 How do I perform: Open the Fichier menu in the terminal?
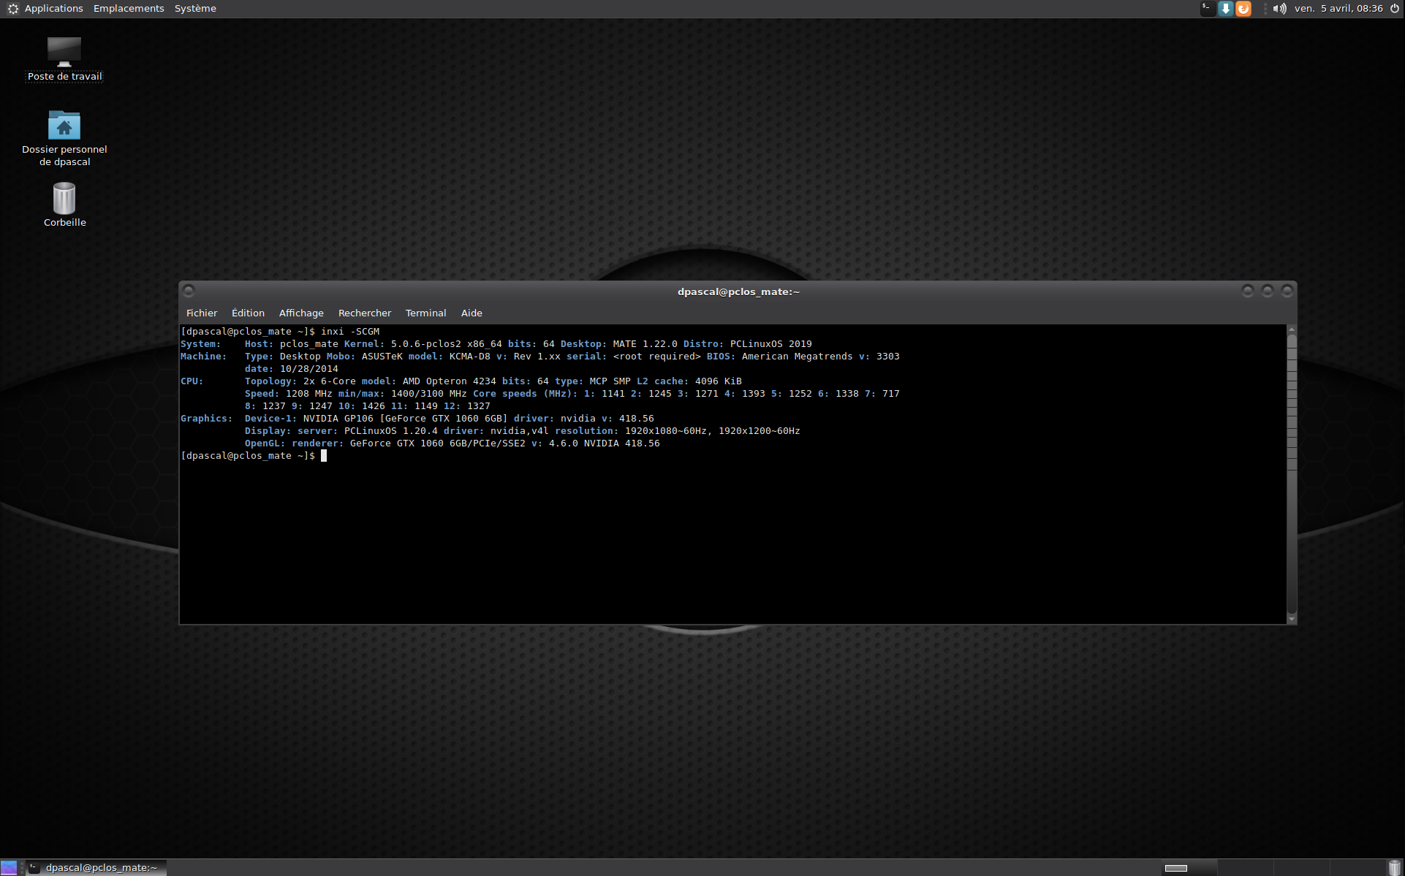(x=202, y=313)
